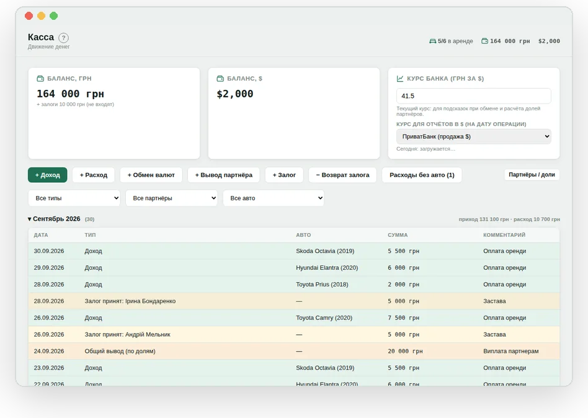
Task: Click the chart icon beside Курс банка
Action: (x=400, y=78)
